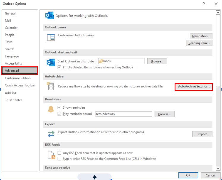
Task: Confirm with the OK button
Action: 188,175
